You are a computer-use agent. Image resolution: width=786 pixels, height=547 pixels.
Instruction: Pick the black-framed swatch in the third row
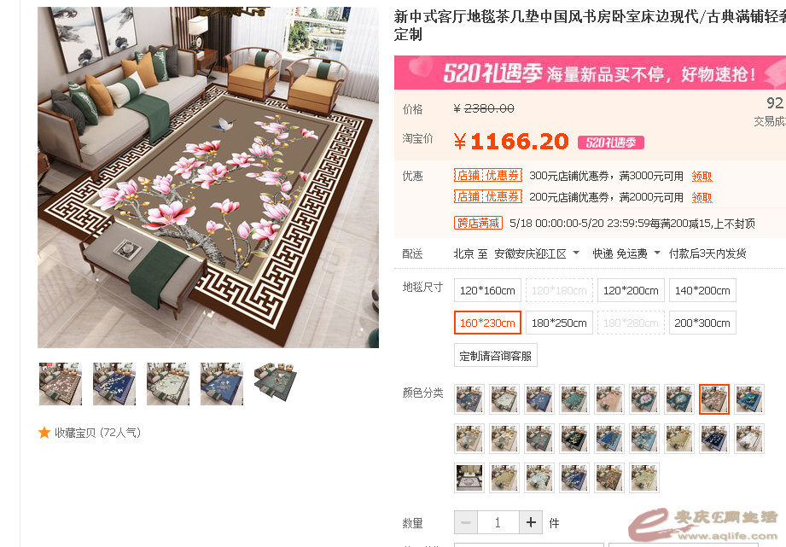tap(469, 477)
